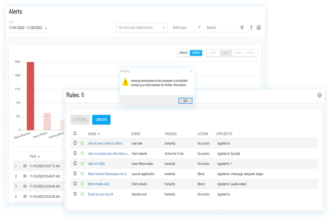Image resolution: width=330 pixels, height=220 pixels.
Task: Select MONTH chart granularity
Action: pos(250,53)
